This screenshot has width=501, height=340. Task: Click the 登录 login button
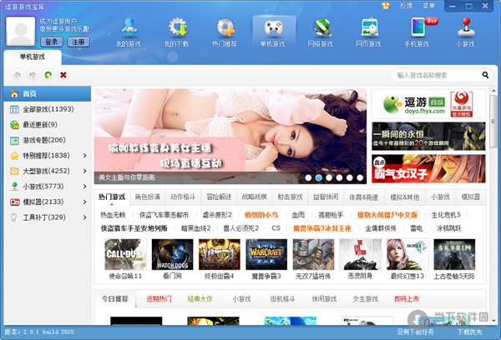click(51, 41)
